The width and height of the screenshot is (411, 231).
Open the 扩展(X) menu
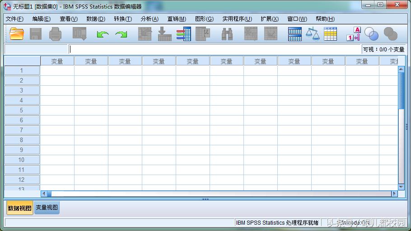[x=270, y=19]
